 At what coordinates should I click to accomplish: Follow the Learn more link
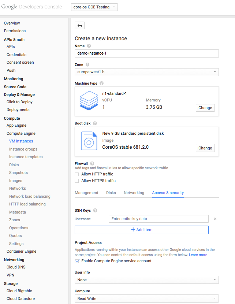click(198, 255)
